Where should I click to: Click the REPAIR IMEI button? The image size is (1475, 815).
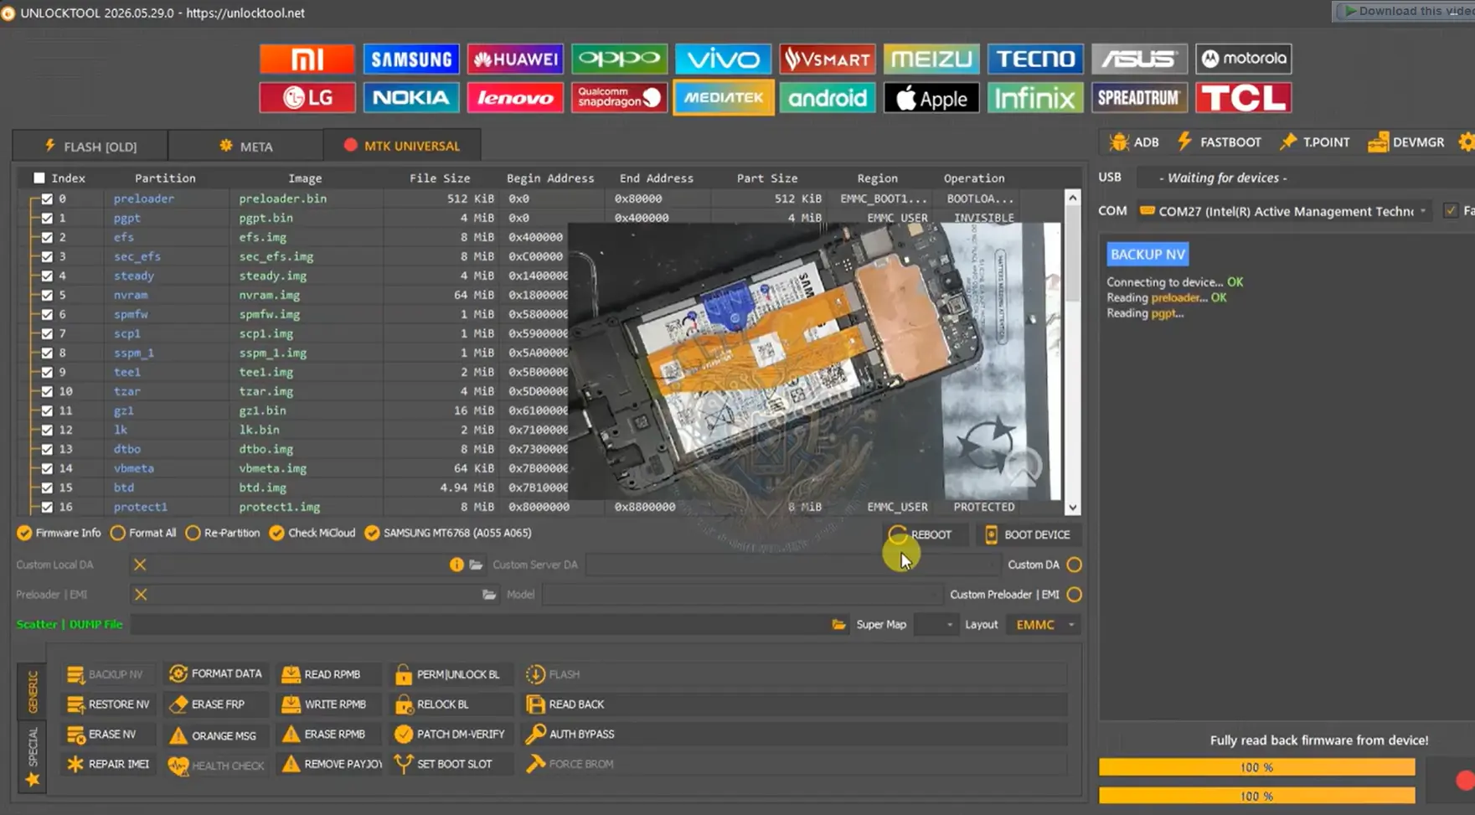tap(109, 764)
